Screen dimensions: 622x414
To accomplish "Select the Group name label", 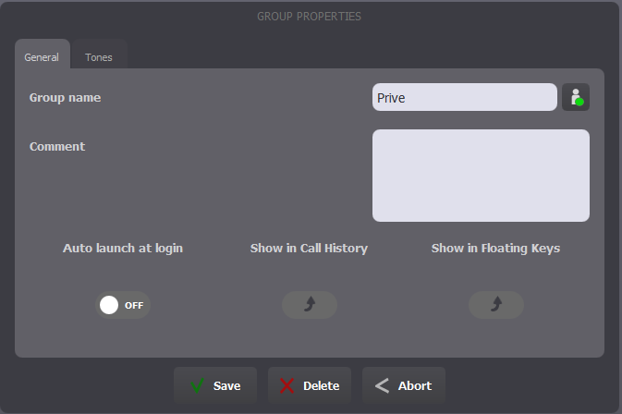I will click(x=65, y=98).
